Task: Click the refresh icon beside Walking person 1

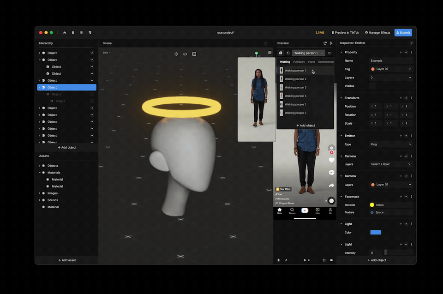Action: tap(329, 53)
